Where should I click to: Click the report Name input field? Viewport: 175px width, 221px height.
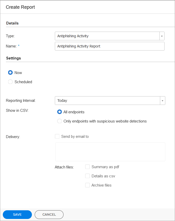click(x=109, y=46)
